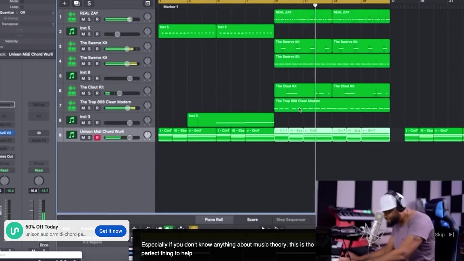Viewport: 464px width, 261px height.
Task: Click the pan knob on Inst 5 track
Action: coord(147,32)
